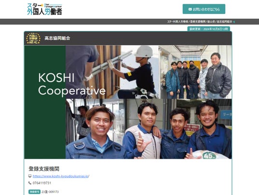The height and width of the screenshot is (195, 259).
Task: Open the koshi-kyoudoukumiai.jp website link
Action: 61,176
